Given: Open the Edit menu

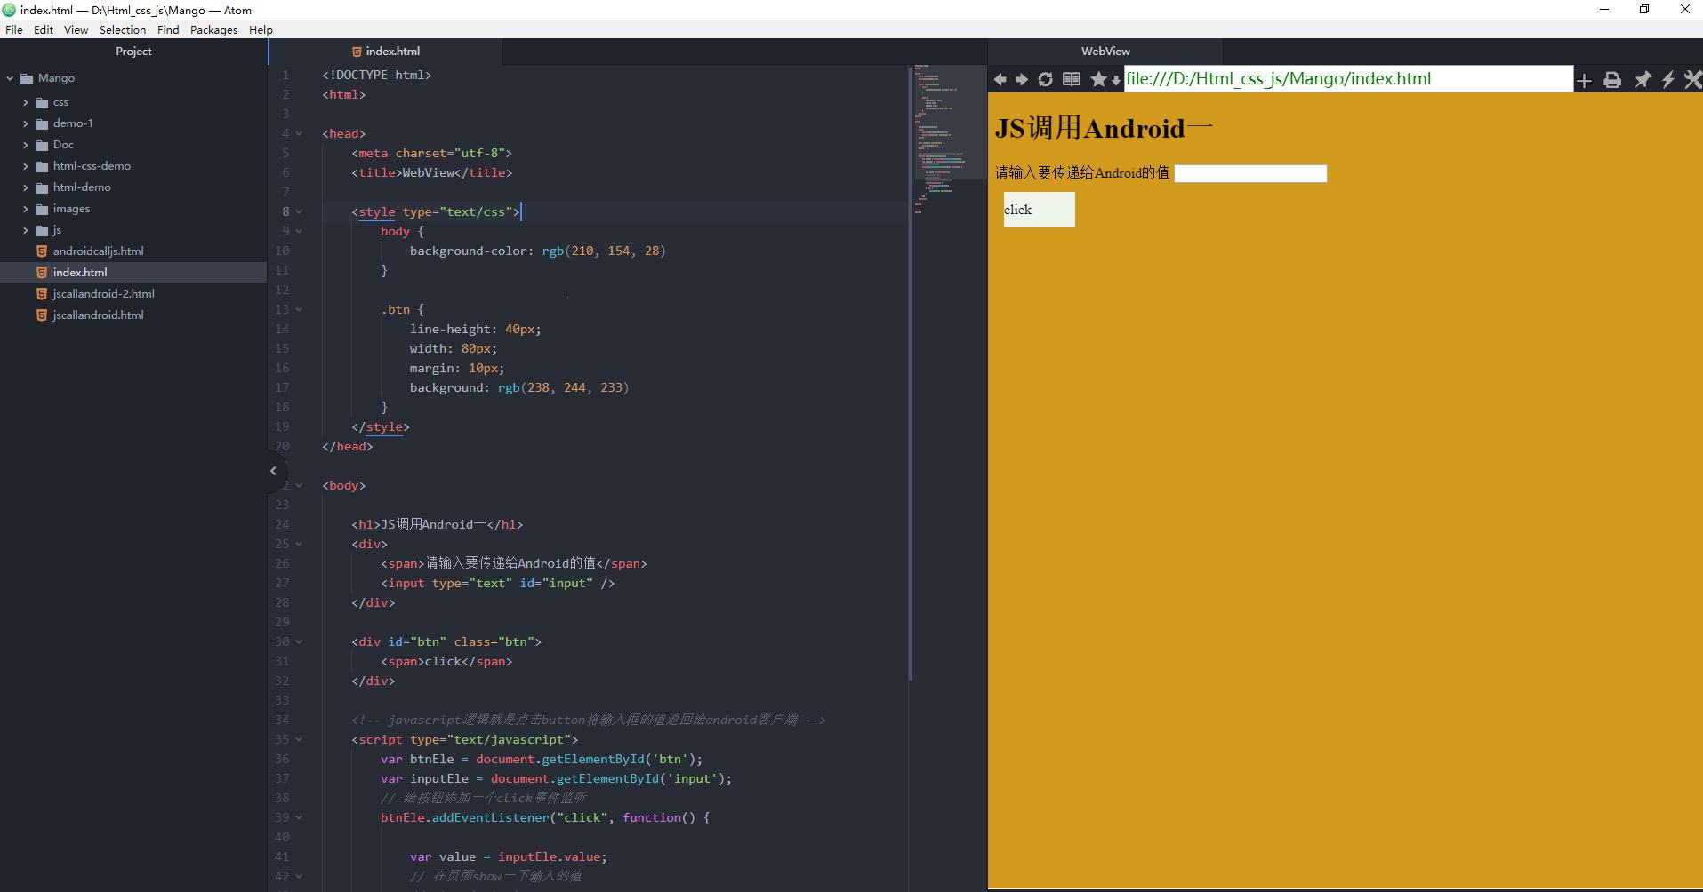Looking at the screenshot, I should click(x=44, y=29).
